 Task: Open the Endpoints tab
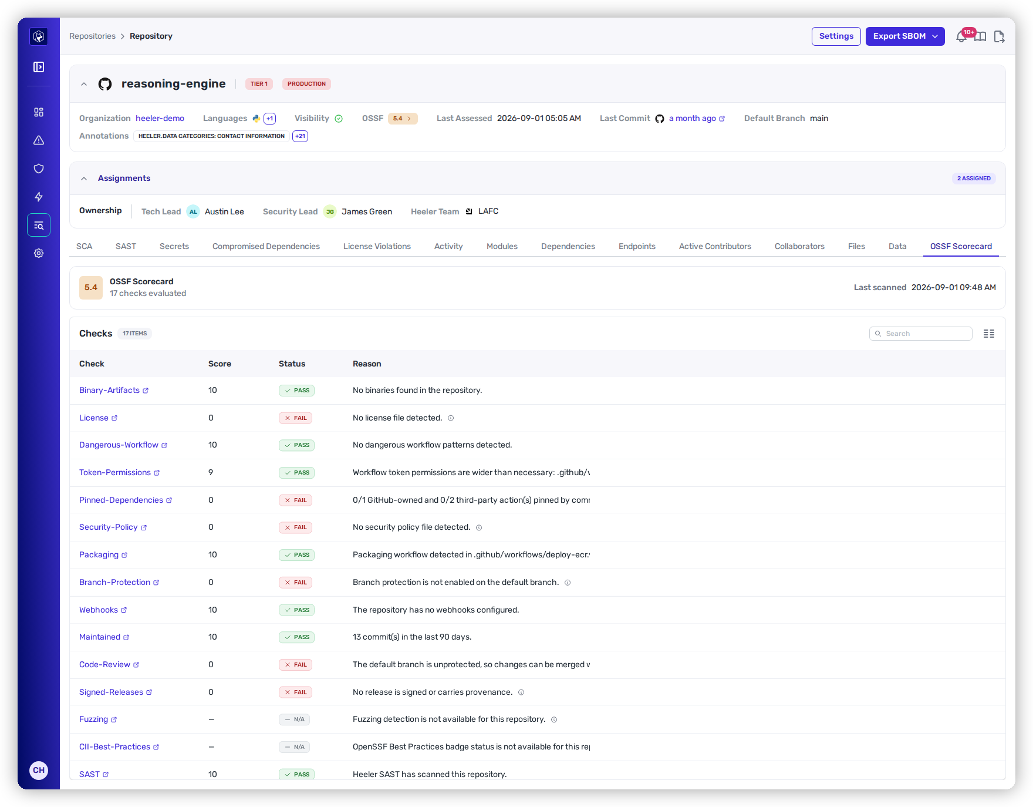[x=637, y=246]
